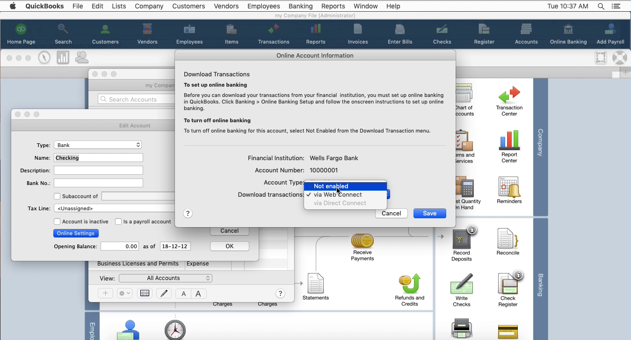
Task: Open the Employees toolbar icon
Action: point(189,34)
